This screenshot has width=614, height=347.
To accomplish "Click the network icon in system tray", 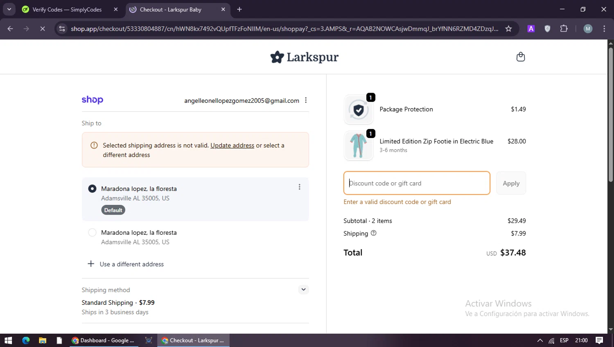I will tap(552, 340).
